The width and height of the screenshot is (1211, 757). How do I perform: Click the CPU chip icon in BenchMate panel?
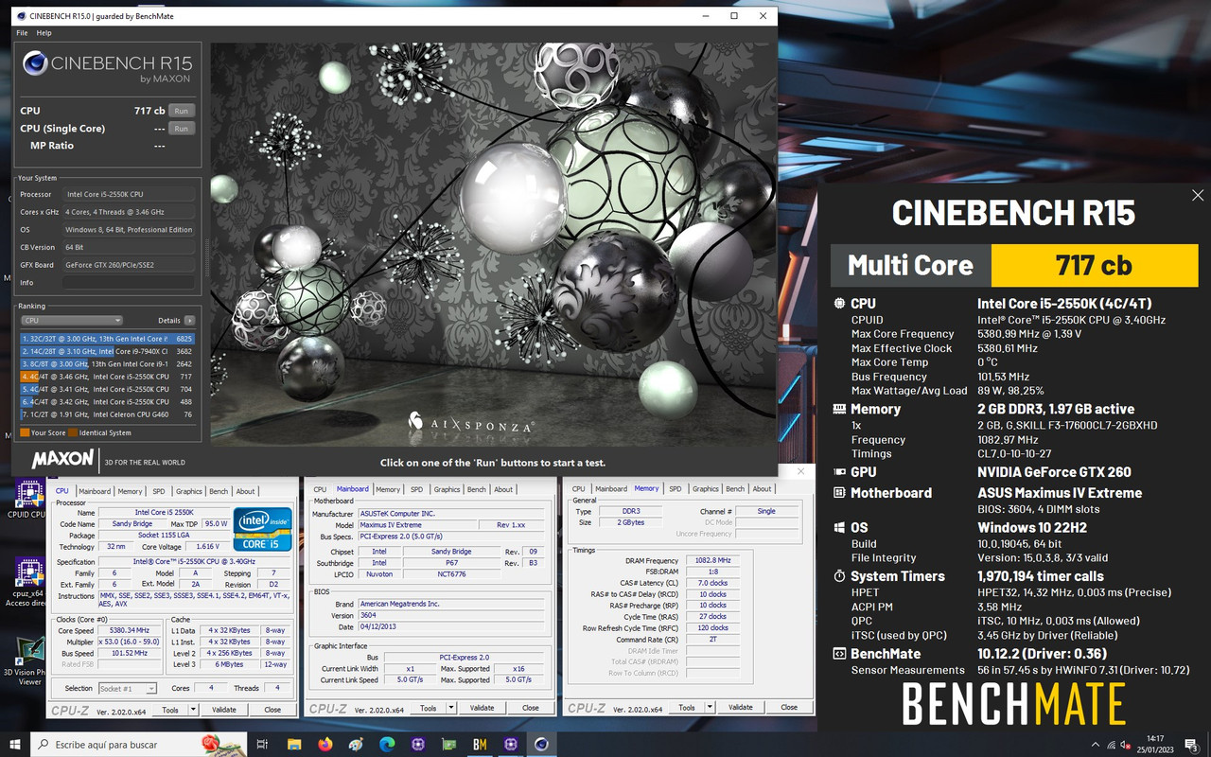[839, 304]
